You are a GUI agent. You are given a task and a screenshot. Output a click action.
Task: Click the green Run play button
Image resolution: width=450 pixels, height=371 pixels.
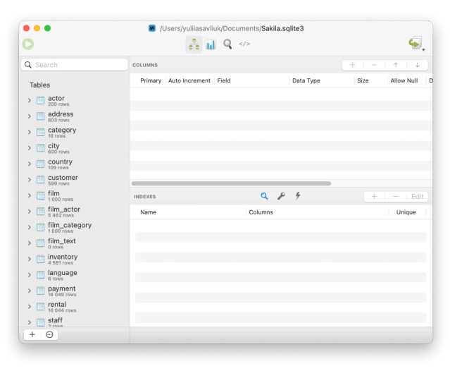(28, 44)
